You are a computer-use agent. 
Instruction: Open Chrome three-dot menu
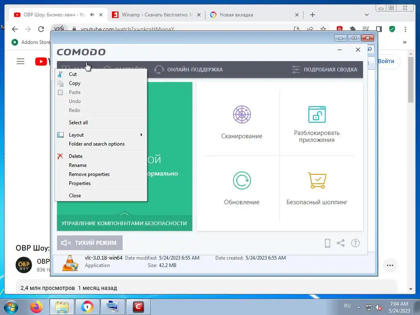(x=405, y=29)
